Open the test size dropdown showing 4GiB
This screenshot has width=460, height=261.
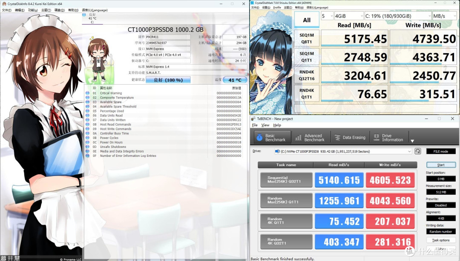(x=349, y=16)
